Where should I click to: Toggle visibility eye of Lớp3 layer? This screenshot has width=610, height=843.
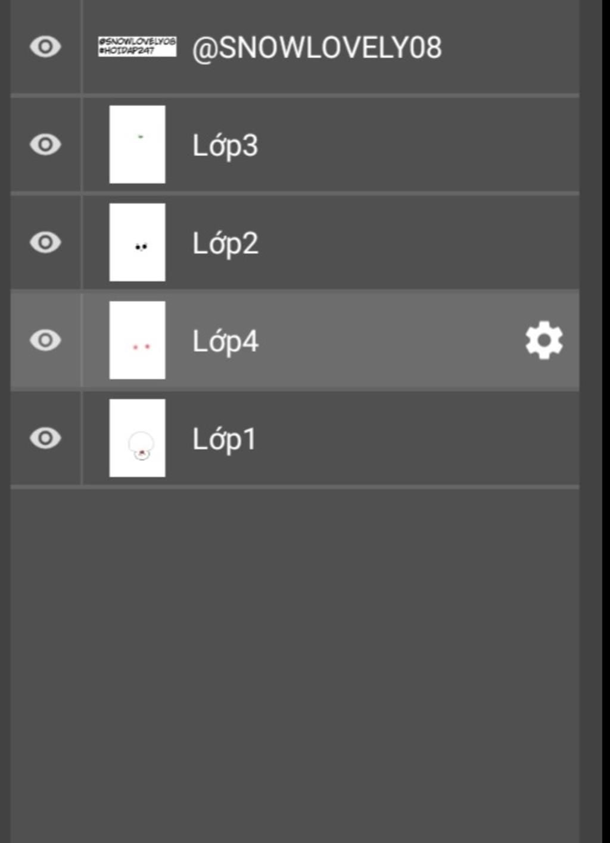(45, 145)
